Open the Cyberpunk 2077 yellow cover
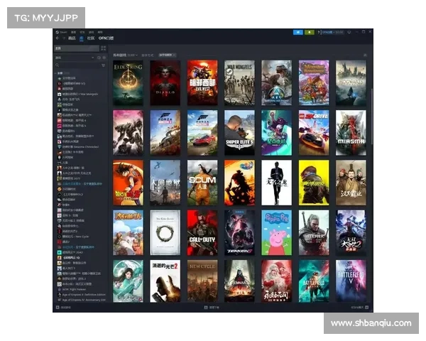 [x=314, y=183]
